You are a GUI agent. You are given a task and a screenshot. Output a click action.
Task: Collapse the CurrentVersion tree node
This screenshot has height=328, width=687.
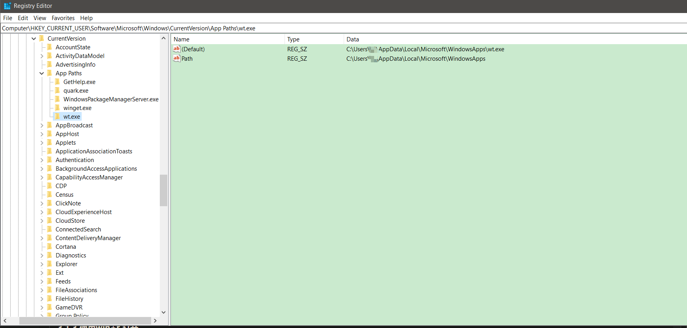(34, 39)
